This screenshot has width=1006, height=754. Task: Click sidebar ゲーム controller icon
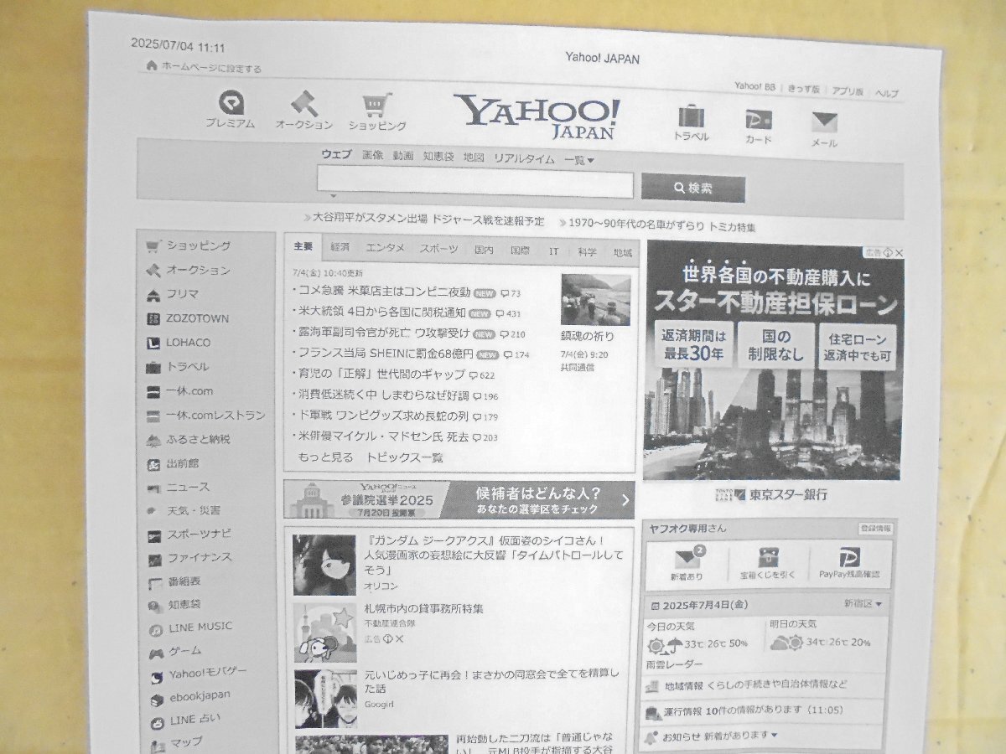click(x=156, y=653)
